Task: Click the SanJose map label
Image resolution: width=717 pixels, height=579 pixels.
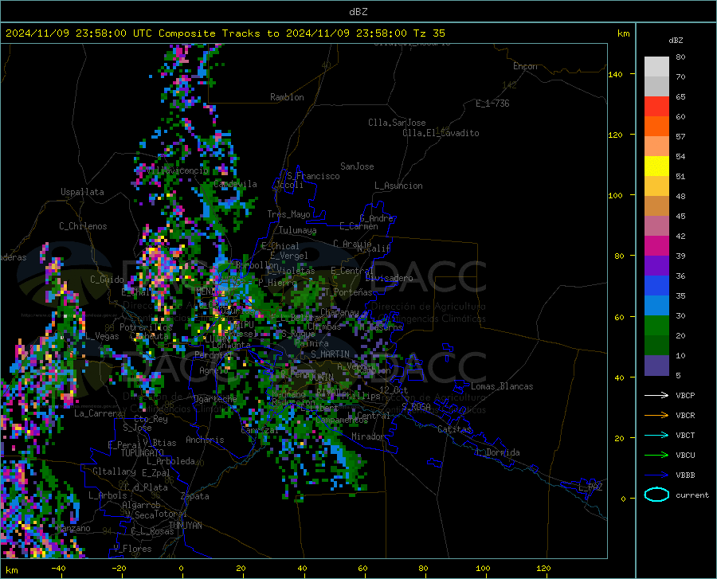Action: point(357,166)
